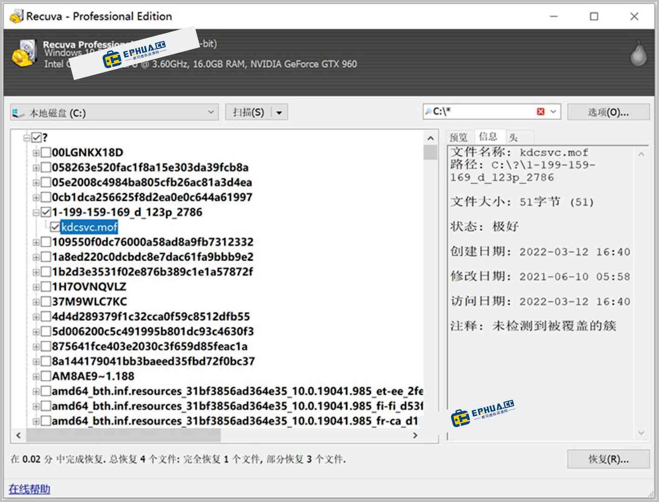Uncheck the kdcsvc.mof file checkbox
This screenshot has height=502, width=659.
coord(56,227)
